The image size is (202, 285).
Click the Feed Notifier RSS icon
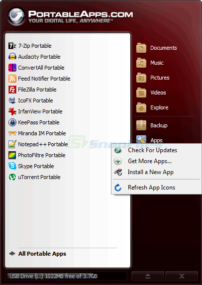coord(12,79)
